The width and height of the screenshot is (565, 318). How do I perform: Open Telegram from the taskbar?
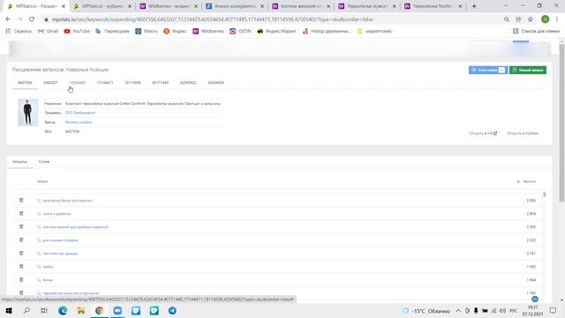point(173,310)
